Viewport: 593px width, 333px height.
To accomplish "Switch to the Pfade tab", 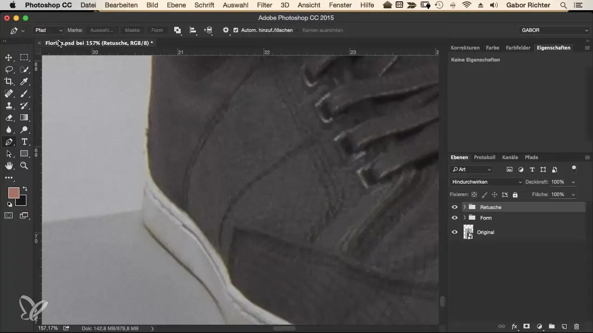I will (x=531, y=157).
